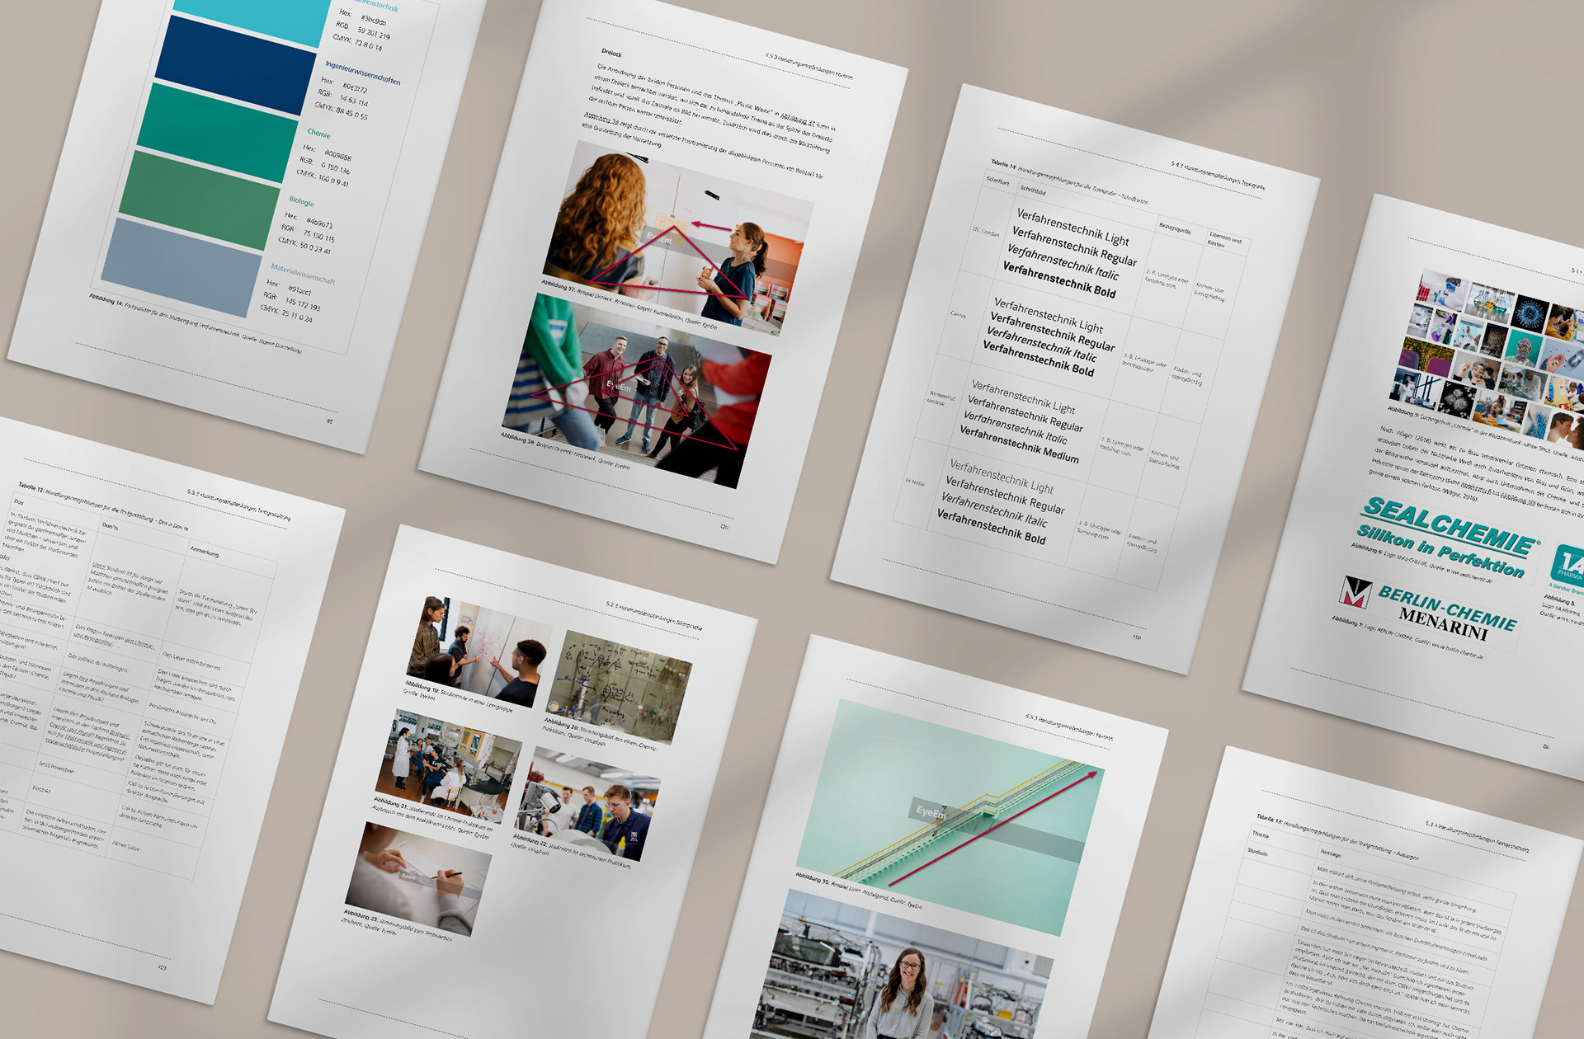Open the whiteboard study-group photo (Abbildung 19)
Viewport: 1584px width, 1039px height.
[x=479, y=651]
